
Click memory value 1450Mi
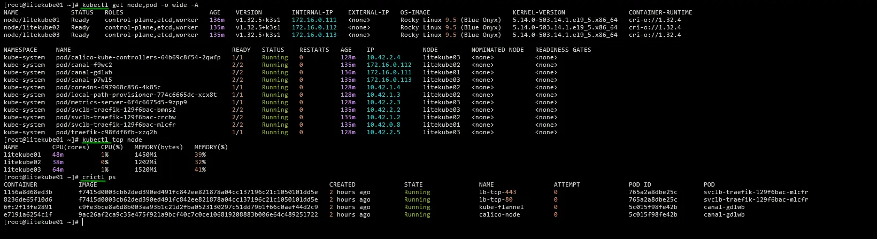[146, 155]
